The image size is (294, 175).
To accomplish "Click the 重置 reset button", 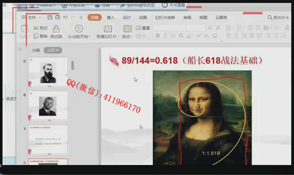I will [x=143, y=28].
